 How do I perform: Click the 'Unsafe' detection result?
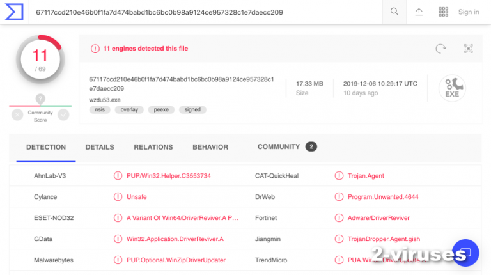click(137, 197)
